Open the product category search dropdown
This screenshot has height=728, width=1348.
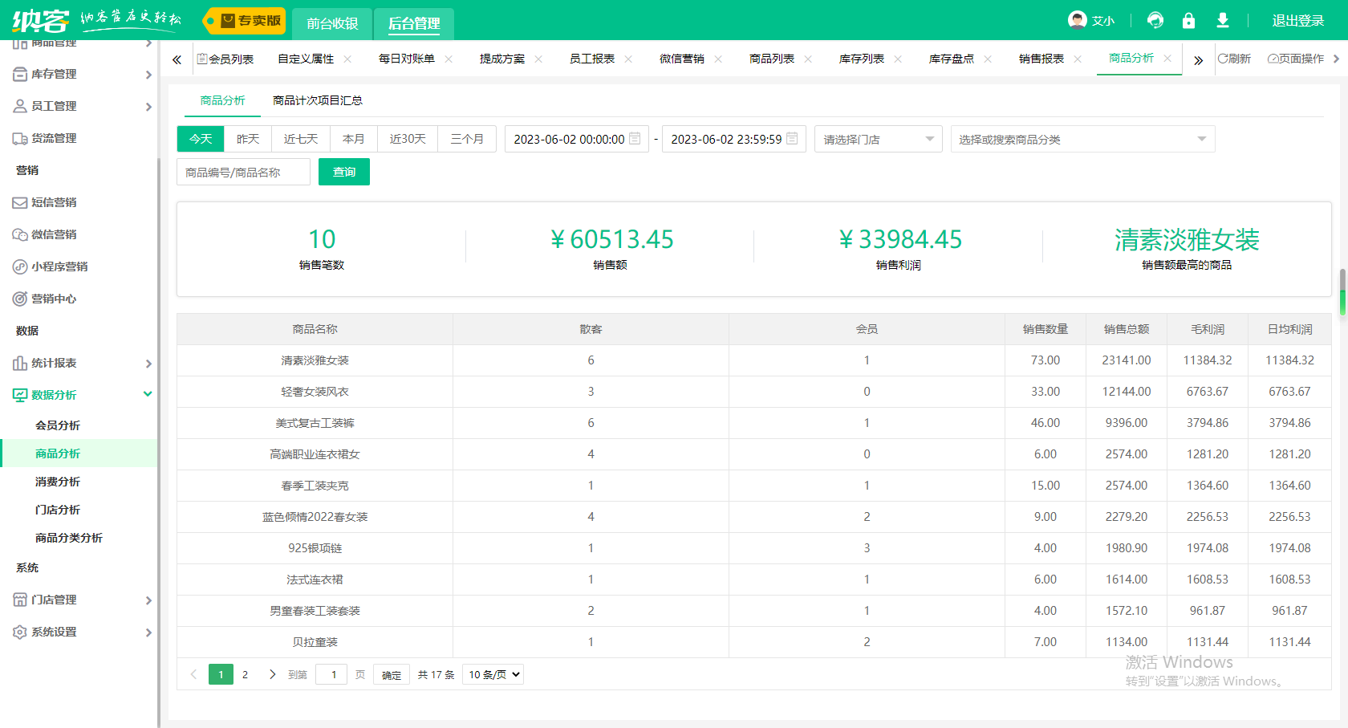point(1082,139)
